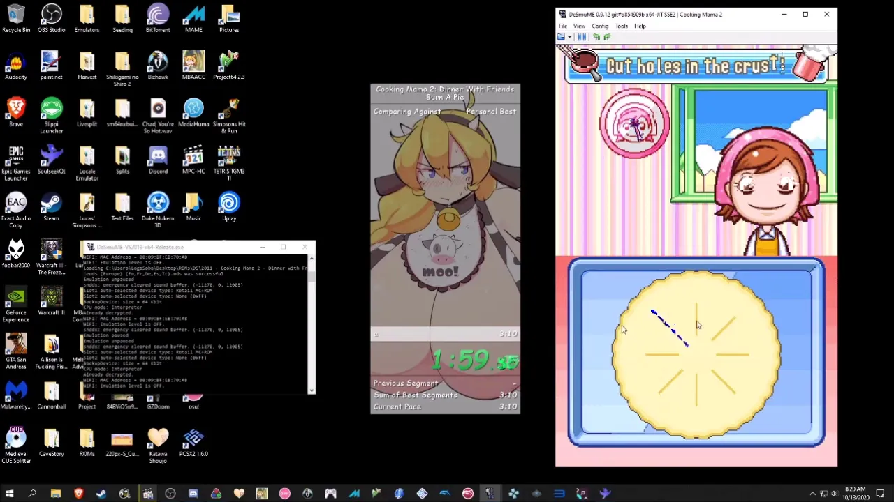
Task: Select the Audacity desktop icon
Action: point(16,66)
